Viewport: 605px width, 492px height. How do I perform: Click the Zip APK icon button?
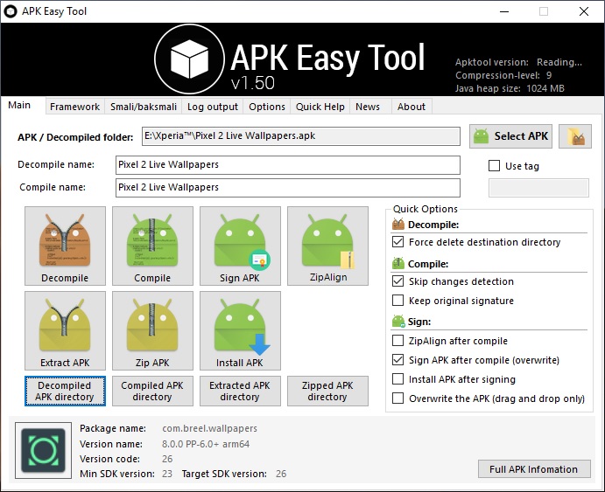(152, 330)
